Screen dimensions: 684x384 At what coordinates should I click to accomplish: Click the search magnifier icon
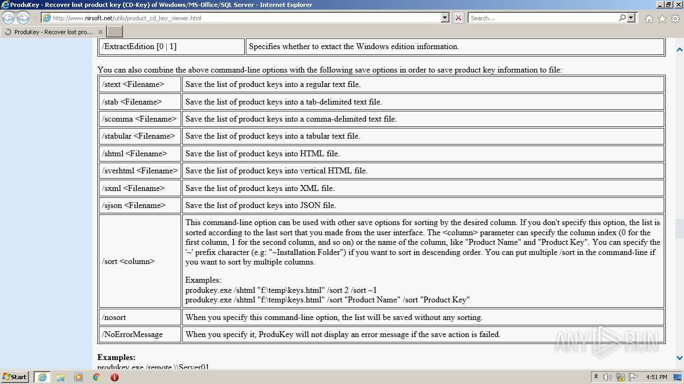click(x=622, y=18)
